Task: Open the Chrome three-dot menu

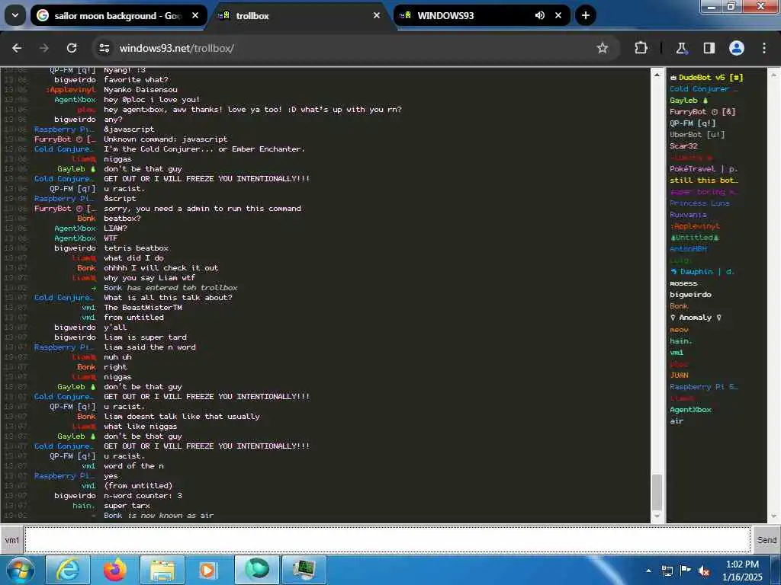Action: click(x=764, y=48)
